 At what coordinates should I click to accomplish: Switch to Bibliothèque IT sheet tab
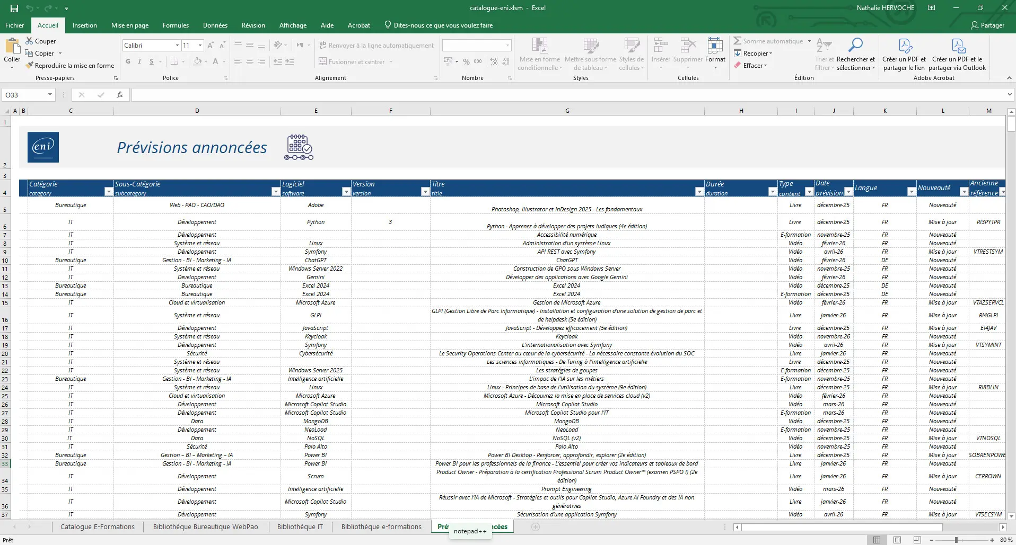coord(300,527)
